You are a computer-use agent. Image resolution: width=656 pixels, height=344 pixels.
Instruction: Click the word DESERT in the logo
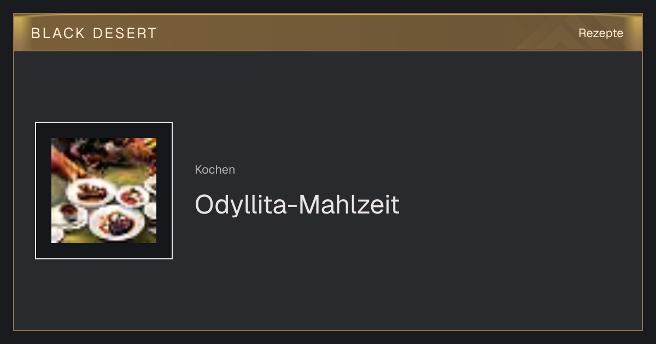coord(125,33)
